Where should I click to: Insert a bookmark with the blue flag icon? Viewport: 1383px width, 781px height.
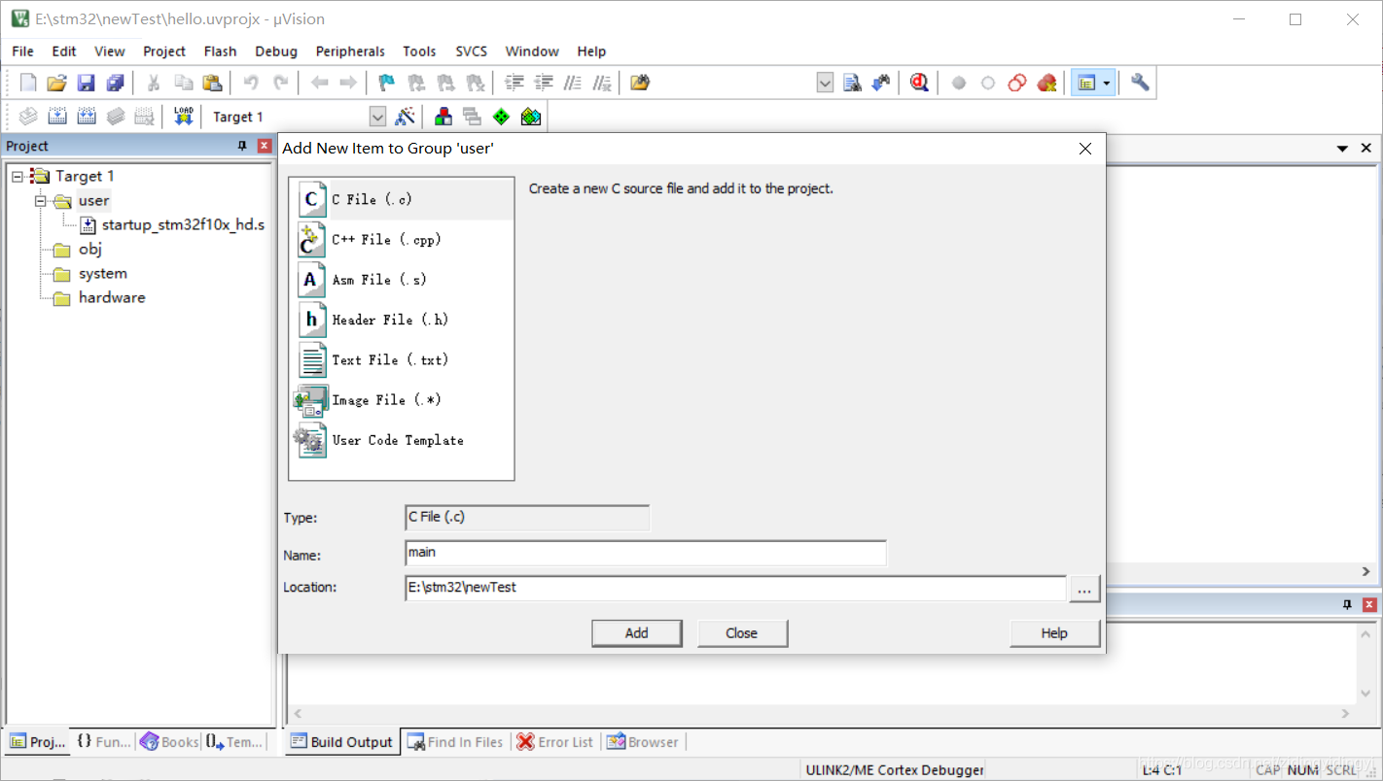point(386,84)
